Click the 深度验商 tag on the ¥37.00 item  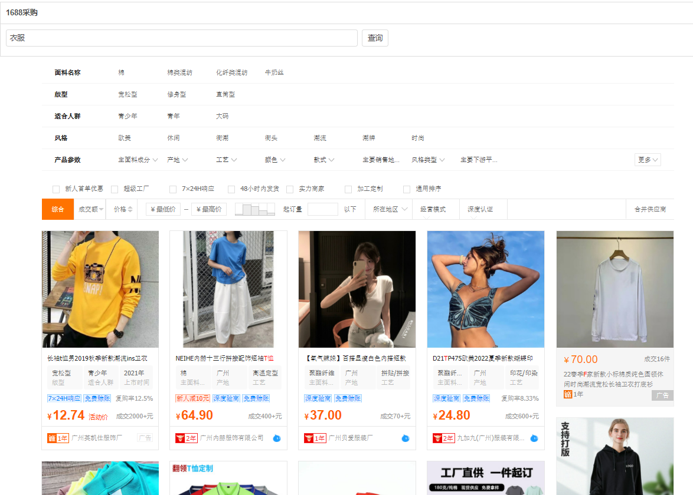pyautogui.click(x=318, y=398)
